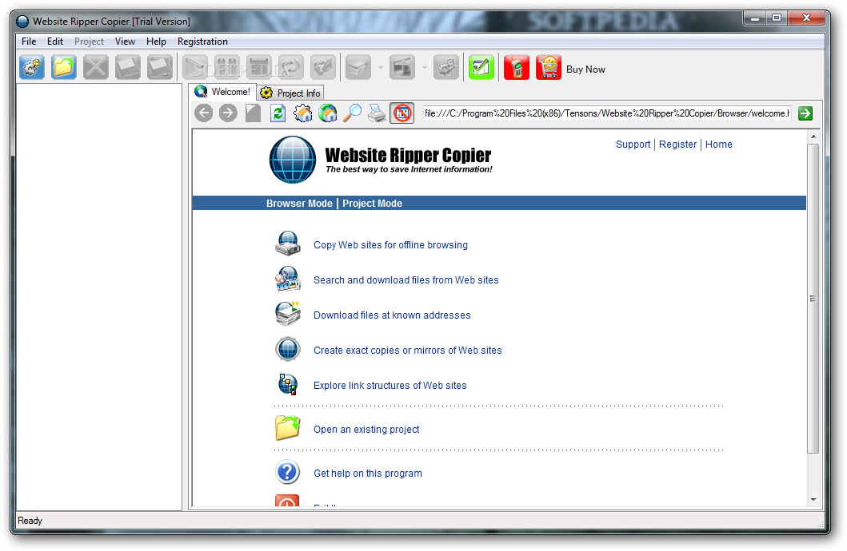Click the grayed stacked files toolbar icon
Viewport: 847px width, 551px height.
(358, 68)
